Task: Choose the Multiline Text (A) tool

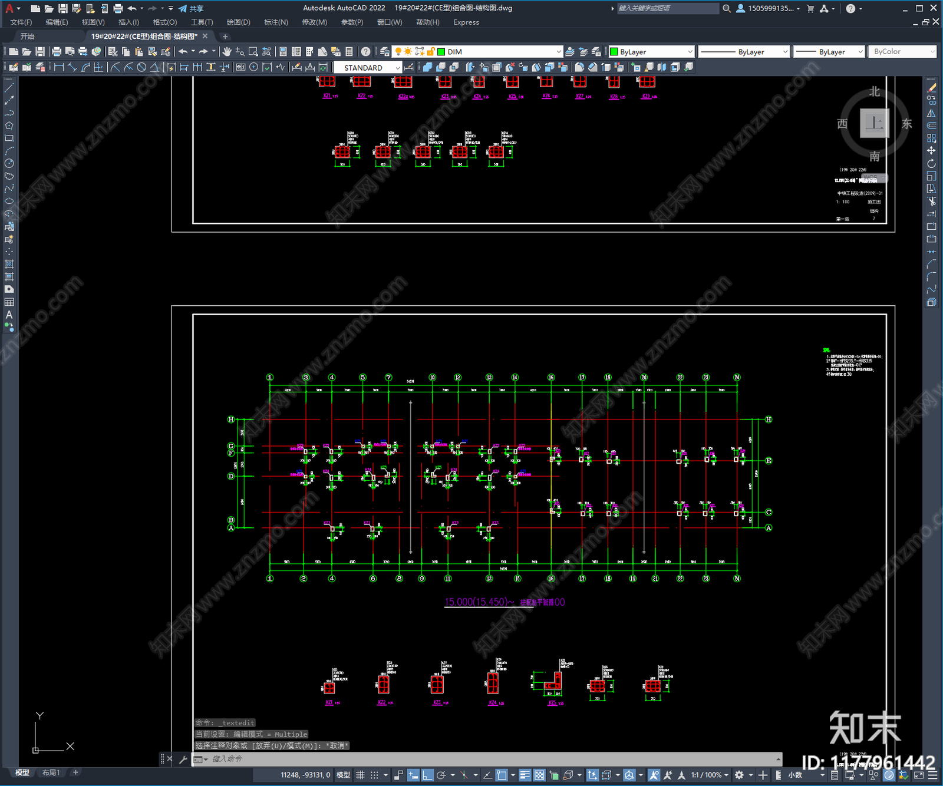Action: tap(9, 315)
